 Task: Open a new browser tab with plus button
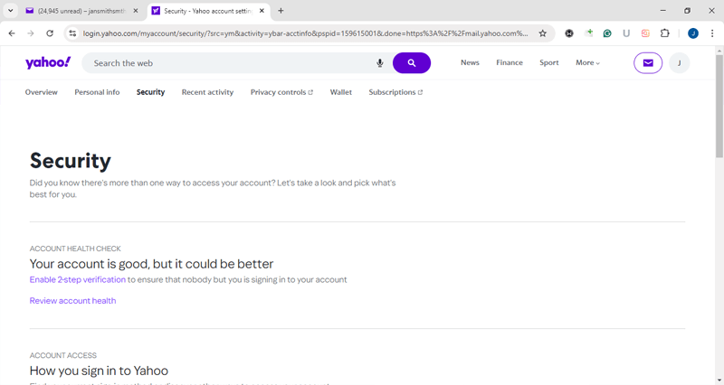point(281,11)
